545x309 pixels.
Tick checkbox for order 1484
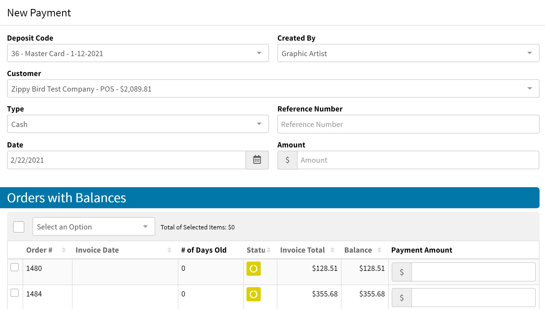click(x=15, y=293)
